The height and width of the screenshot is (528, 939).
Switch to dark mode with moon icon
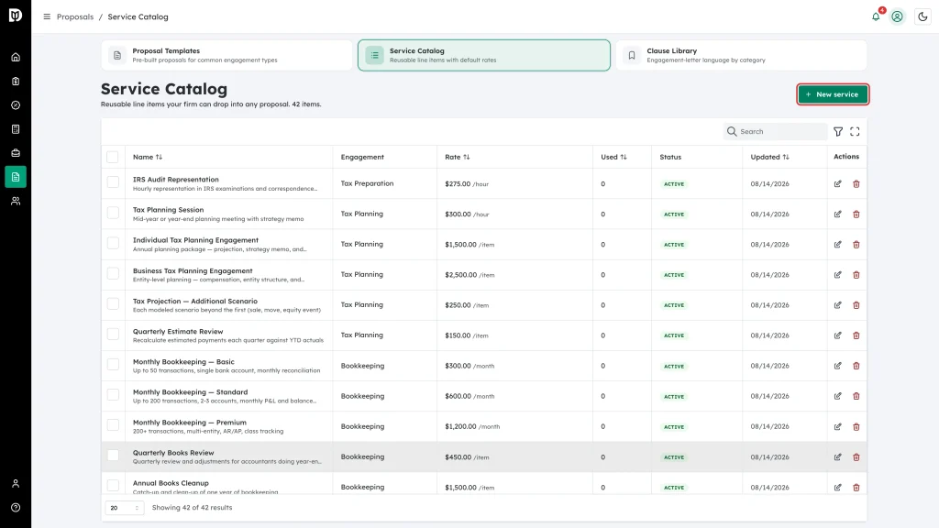coord(922,16)
